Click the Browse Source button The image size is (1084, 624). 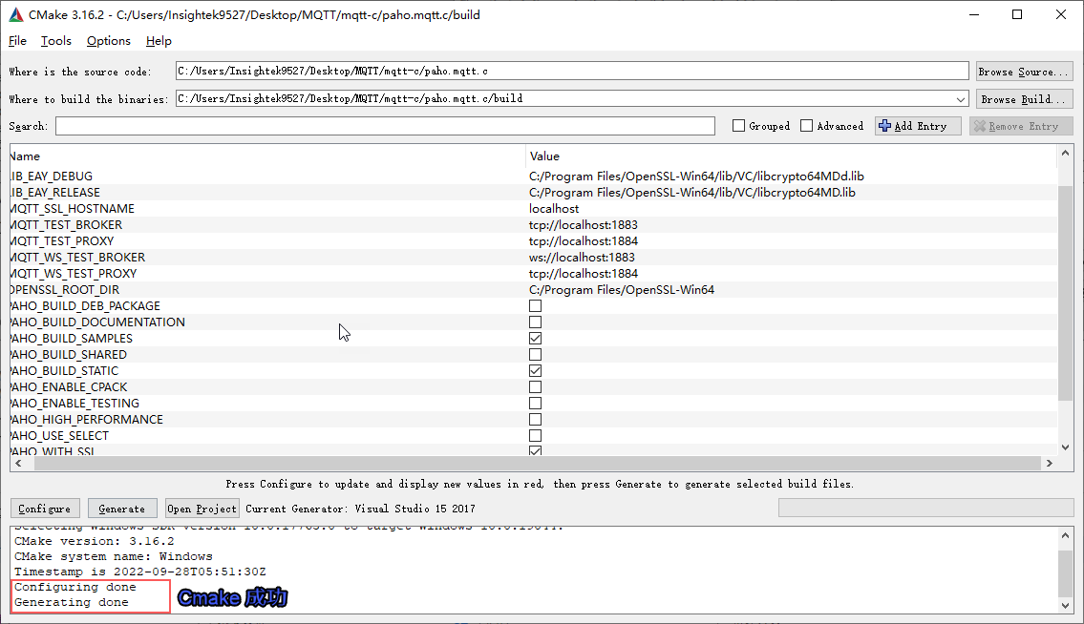(1025, 72)
